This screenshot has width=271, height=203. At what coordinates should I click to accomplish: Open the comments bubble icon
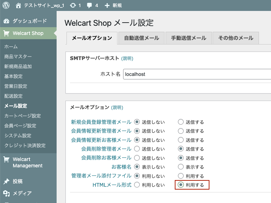pyautogui.click(x=90, y=6)
